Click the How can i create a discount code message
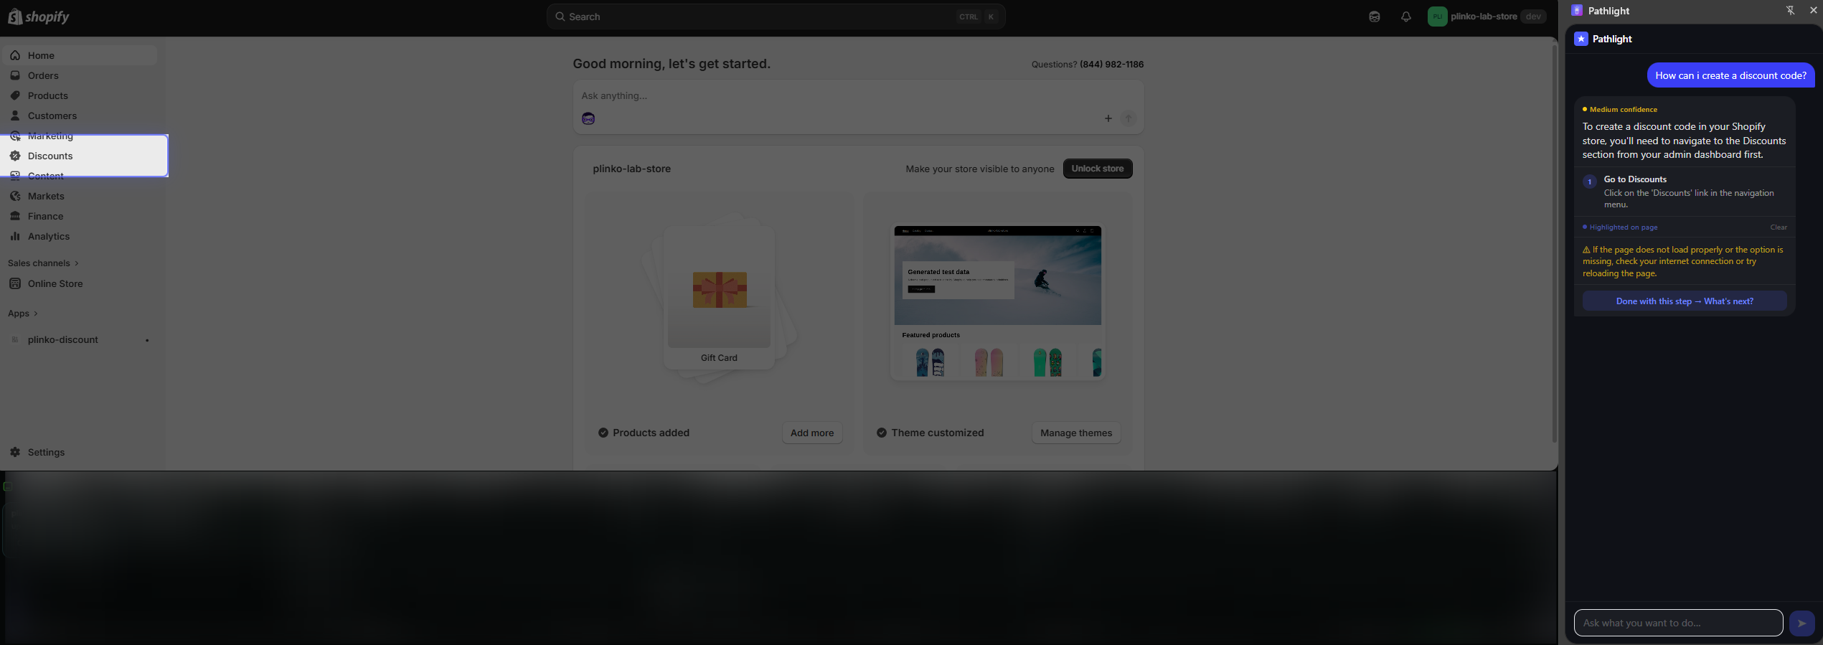Viewport: 1823px width, 645px height. coord(1730,75)
